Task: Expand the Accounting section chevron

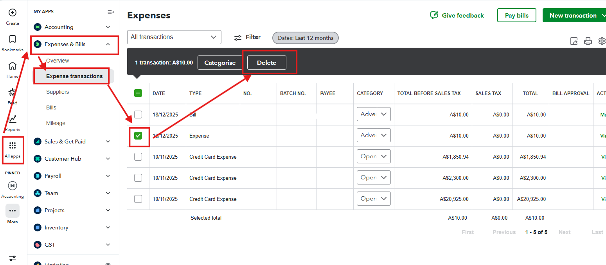Action: (108, 27)
